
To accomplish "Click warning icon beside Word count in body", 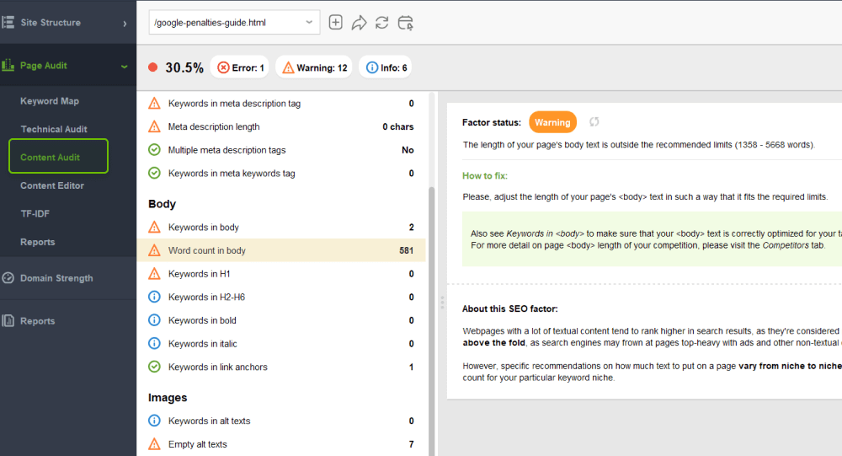I will pos(154,250).
